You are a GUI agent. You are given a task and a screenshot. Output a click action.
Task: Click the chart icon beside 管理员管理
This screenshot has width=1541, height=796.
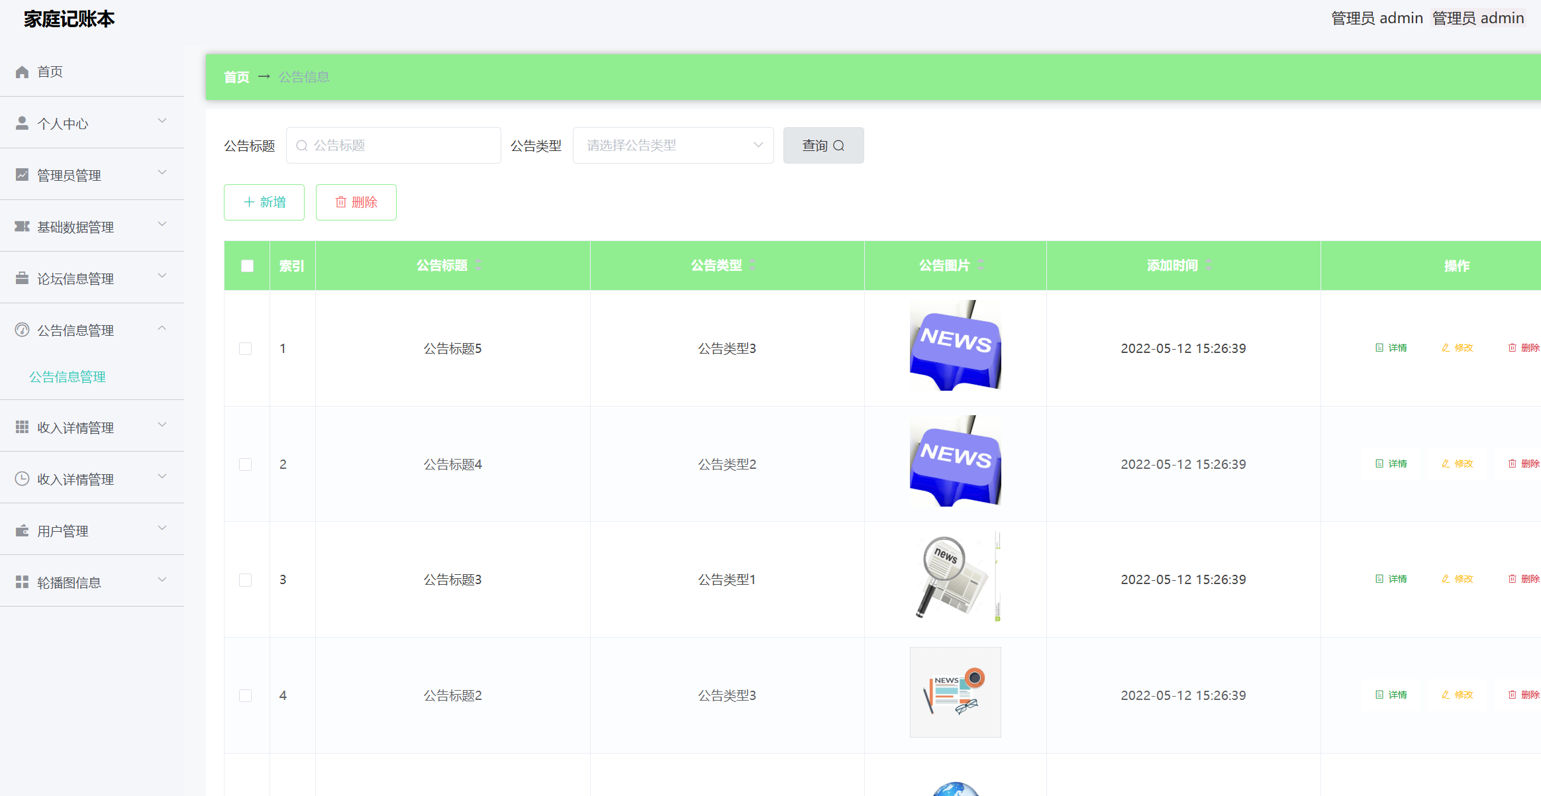[21, 174]
